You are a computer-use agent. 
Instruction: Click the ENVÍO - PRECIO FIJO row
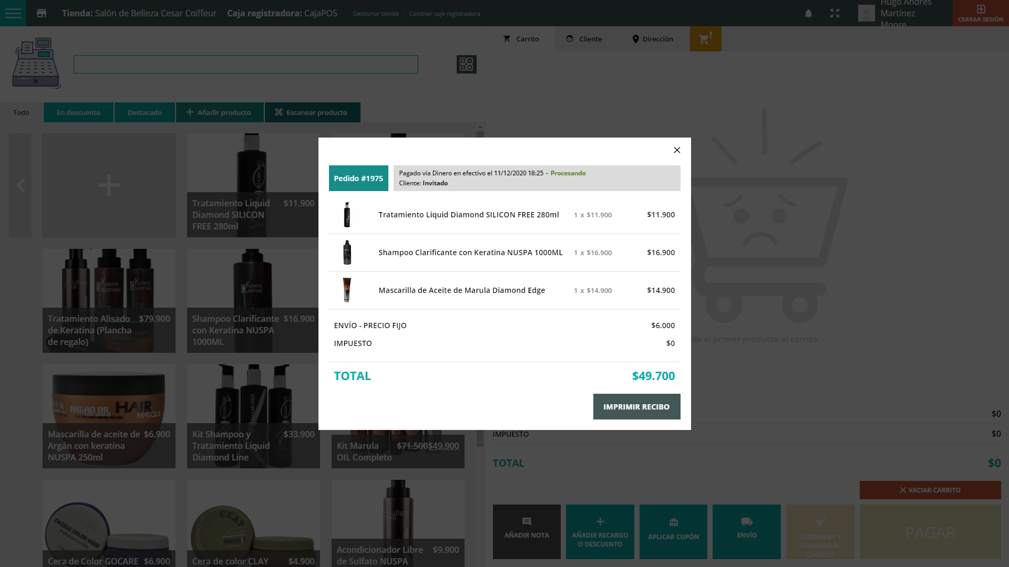pos(504,325)
